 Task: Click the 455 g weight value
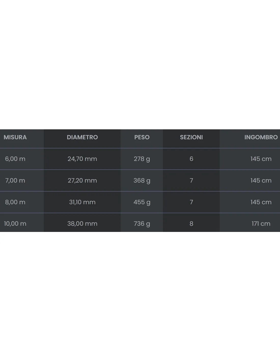point(142,202)
